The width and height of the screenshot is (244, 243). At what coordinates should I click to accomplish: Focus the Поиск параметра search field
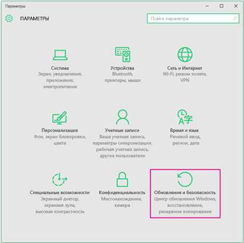(x=193, y=18)
